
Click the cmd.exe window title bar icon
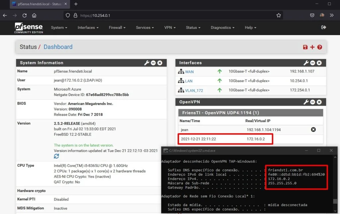coord(165,151)
